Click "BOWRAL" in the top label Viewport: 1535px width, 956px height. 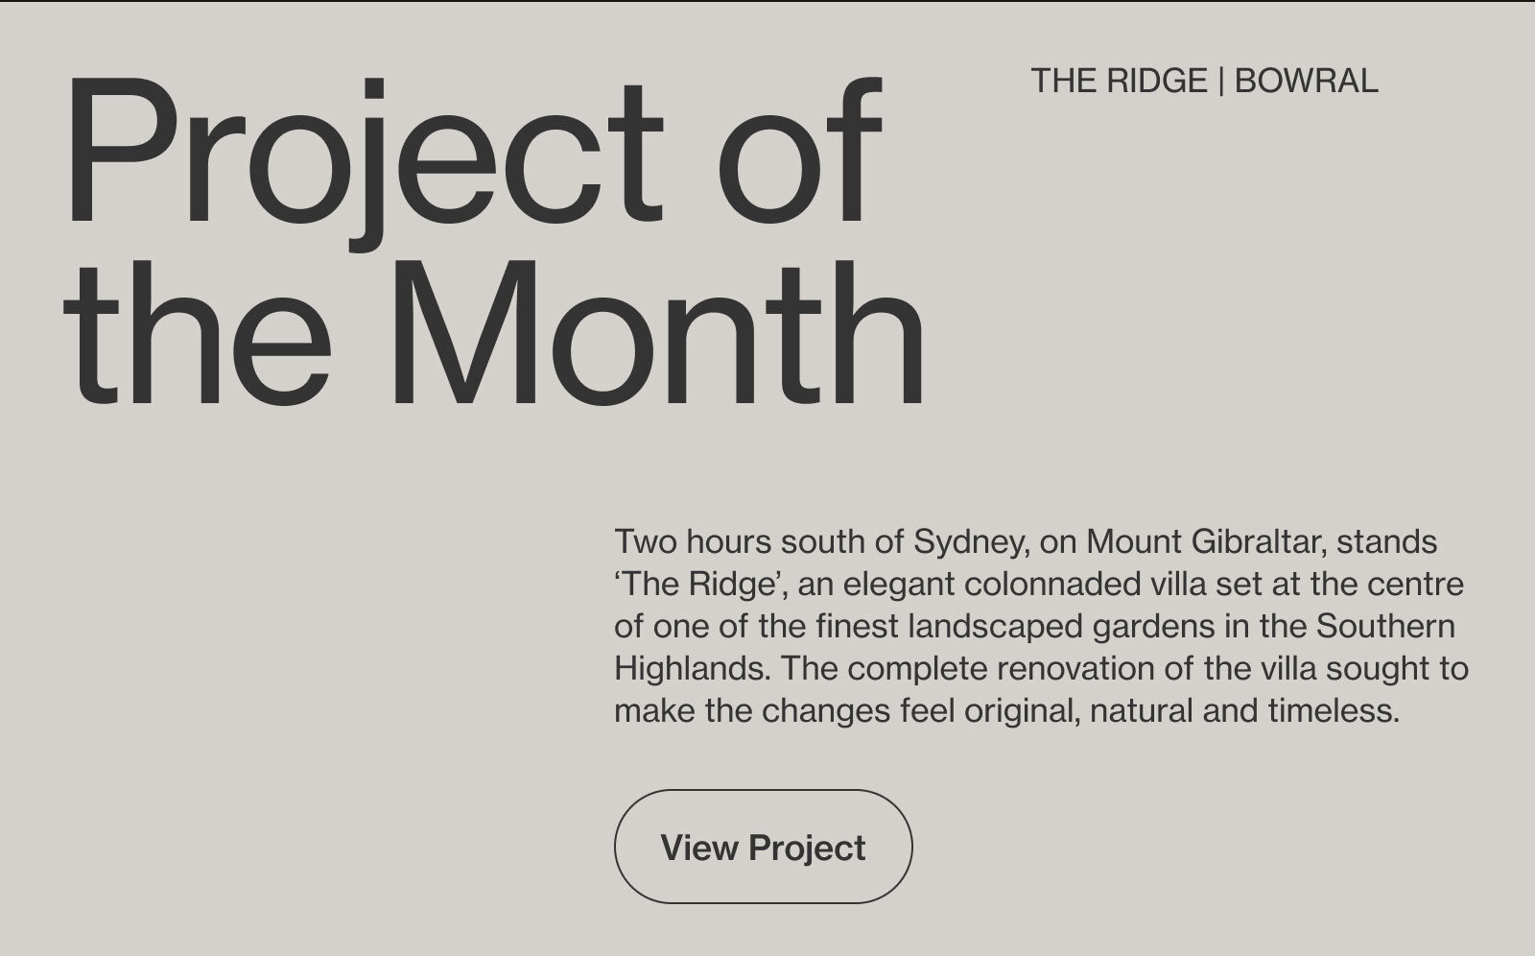click(1306, 81)
